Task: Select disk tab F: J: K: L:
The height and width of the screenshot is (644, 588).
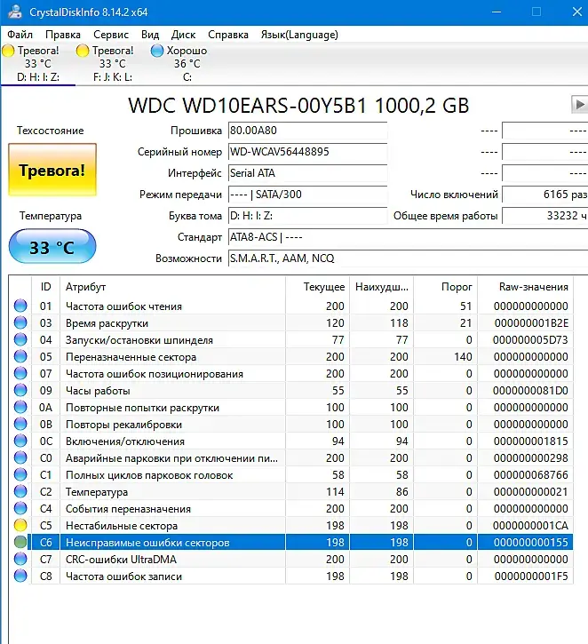Action: (x=112, y=64)
